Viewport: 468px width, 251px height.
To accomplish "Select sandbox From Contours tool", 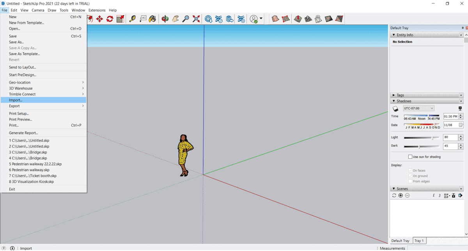I will point(275,19).
